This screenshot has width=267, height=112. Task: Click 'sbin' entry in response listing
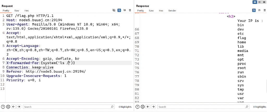tap(242, 77)
